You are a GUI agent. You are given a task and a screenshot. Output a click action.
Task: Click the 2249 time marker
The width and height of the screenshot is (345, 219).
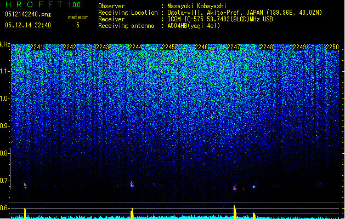tap(299, 47)
